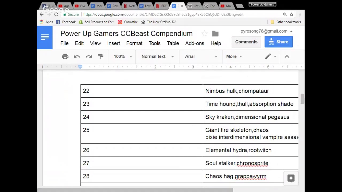This screenshot has height=192, width=342.
Task: Click the cell Sky kraken,dimensional pegasus
Action: pyautogui.click(x=251, y=117)
